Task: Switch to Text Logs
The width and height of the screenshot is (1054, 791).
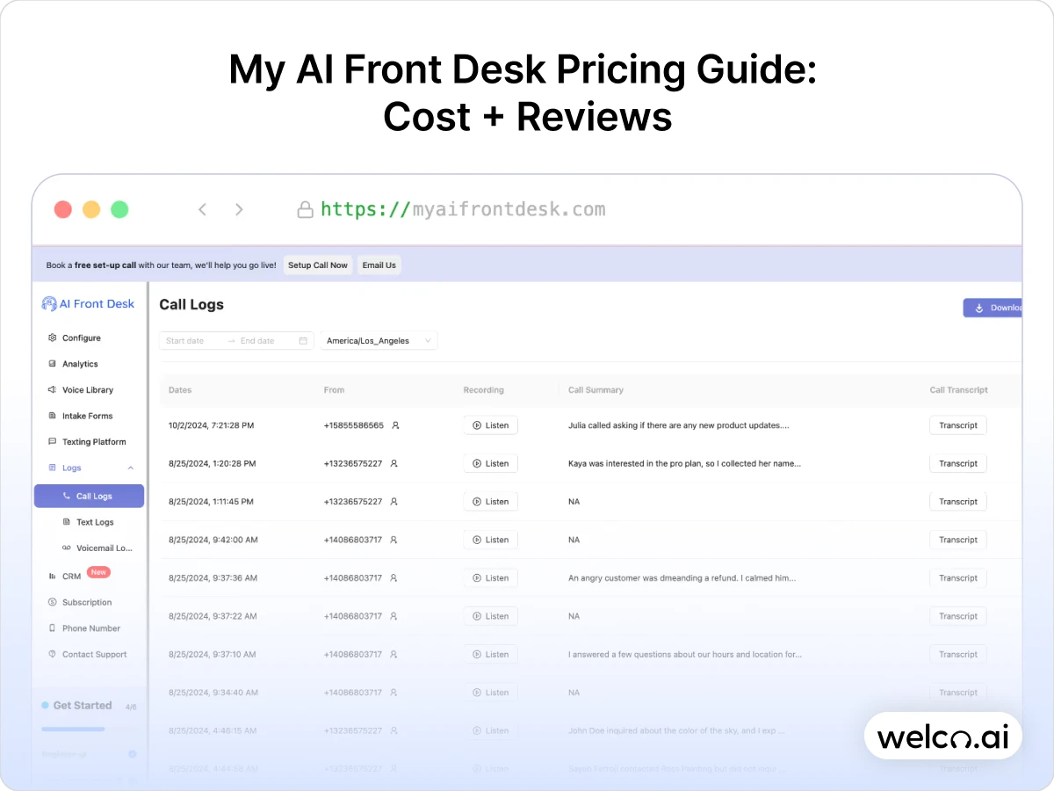Action: pyautogui.click(x=90, y=521)
